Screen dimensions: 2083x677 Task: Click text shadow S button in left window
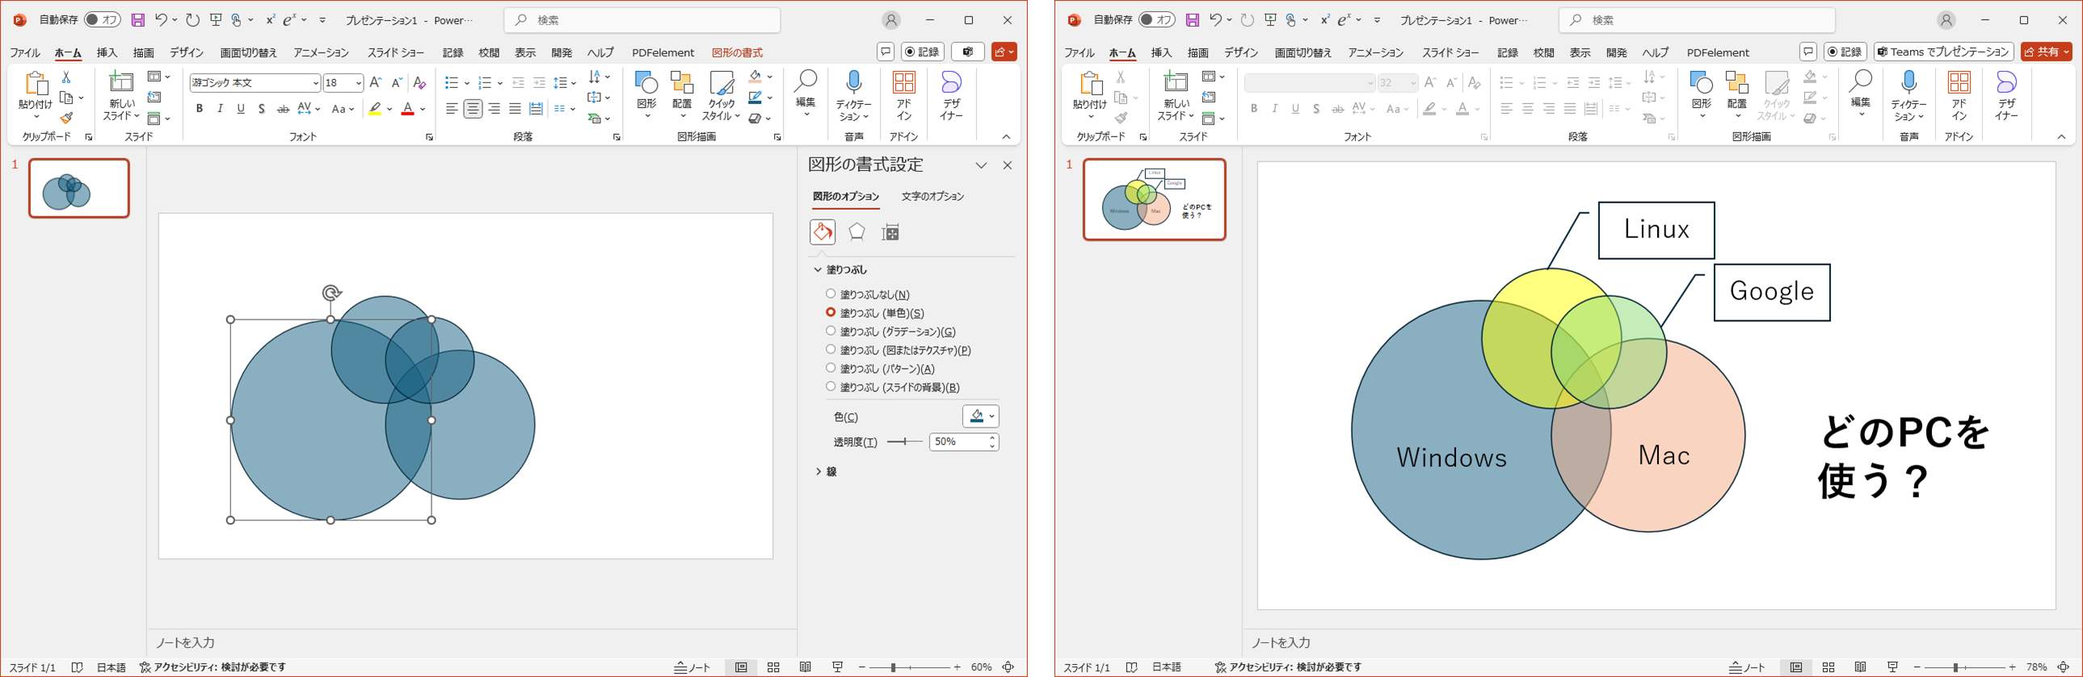coord(261,108)
